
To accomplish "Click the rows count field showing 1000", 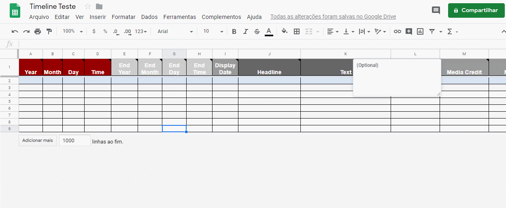I will click(75, 140).
